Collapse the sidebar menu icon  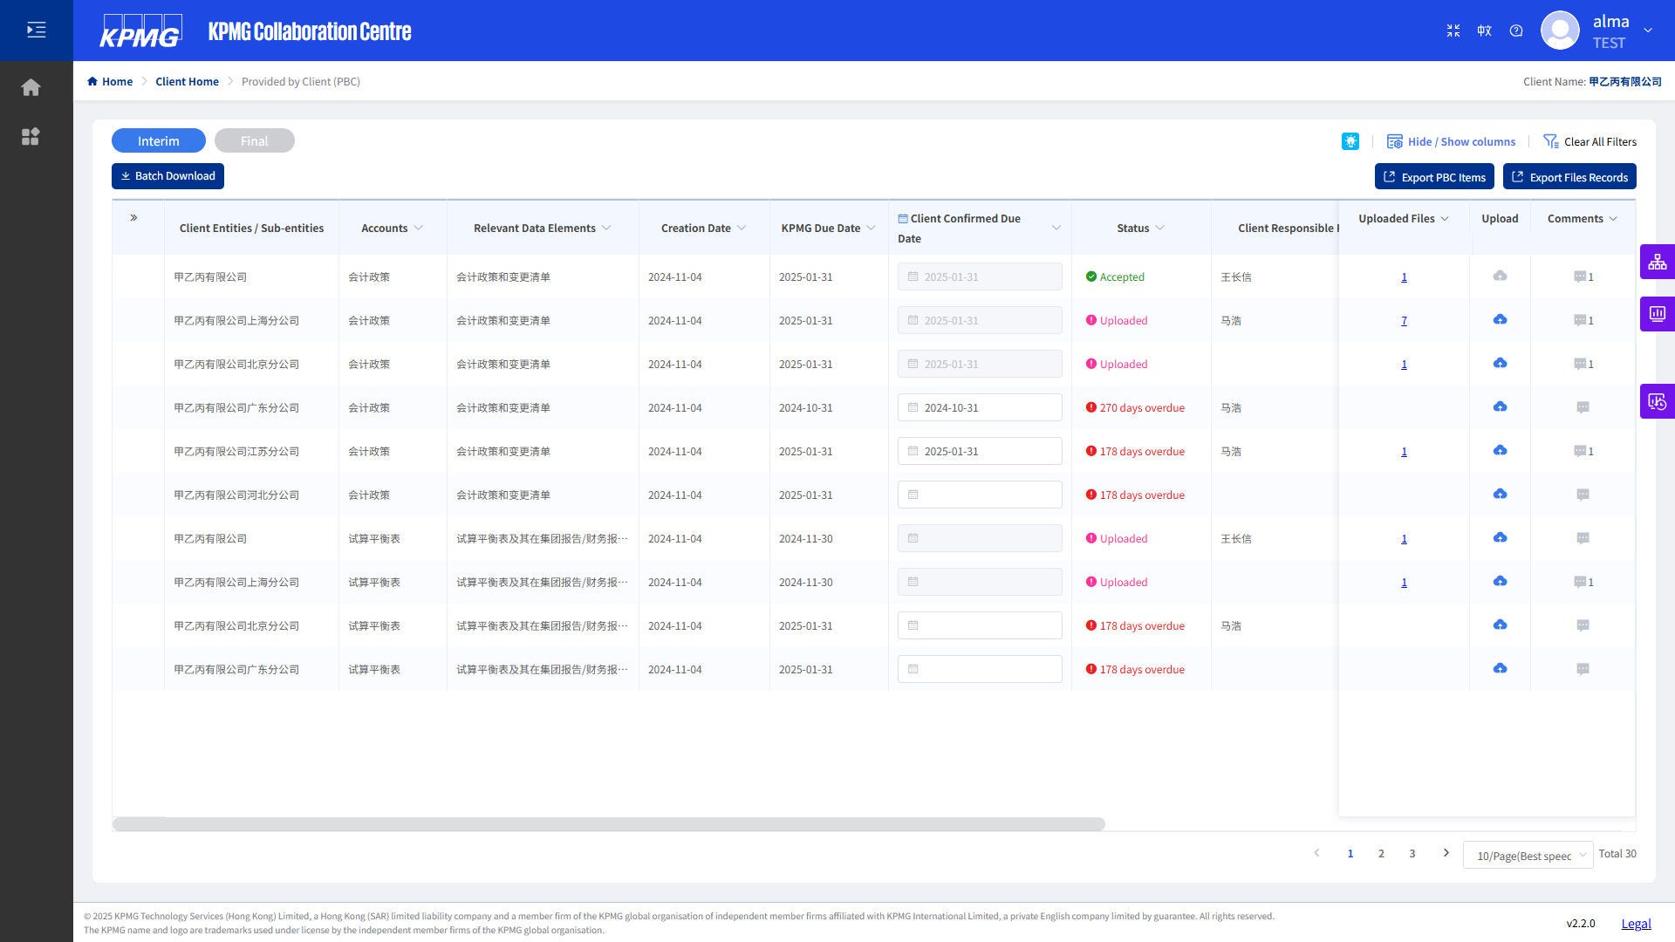tap(36, 31)
